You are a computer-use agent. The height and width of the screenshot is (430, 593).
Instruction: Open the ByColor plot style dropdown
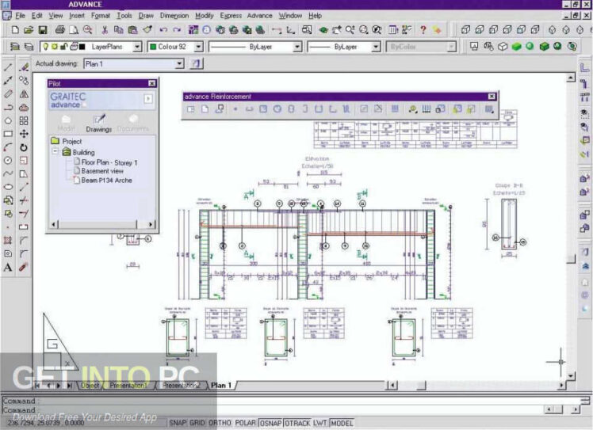pos(451,47)
